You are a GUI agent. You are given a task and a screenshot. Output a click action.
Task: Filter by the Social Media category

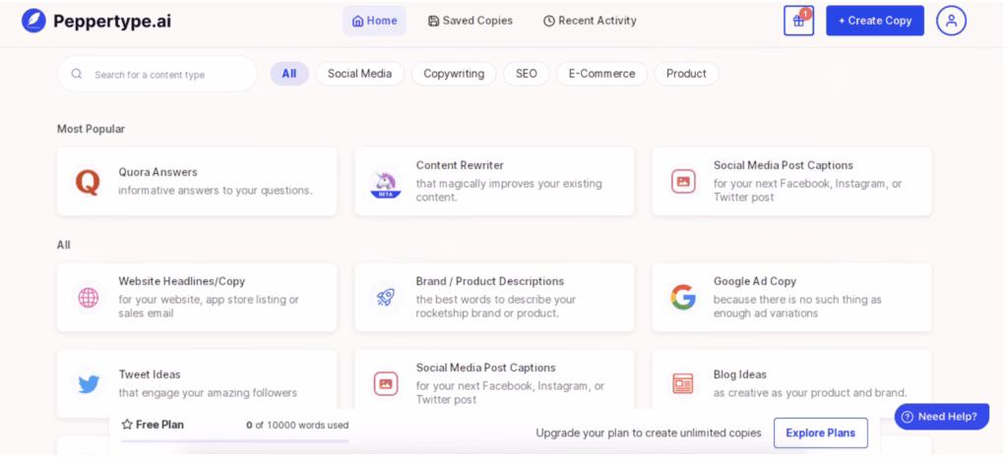pos(359,74)
